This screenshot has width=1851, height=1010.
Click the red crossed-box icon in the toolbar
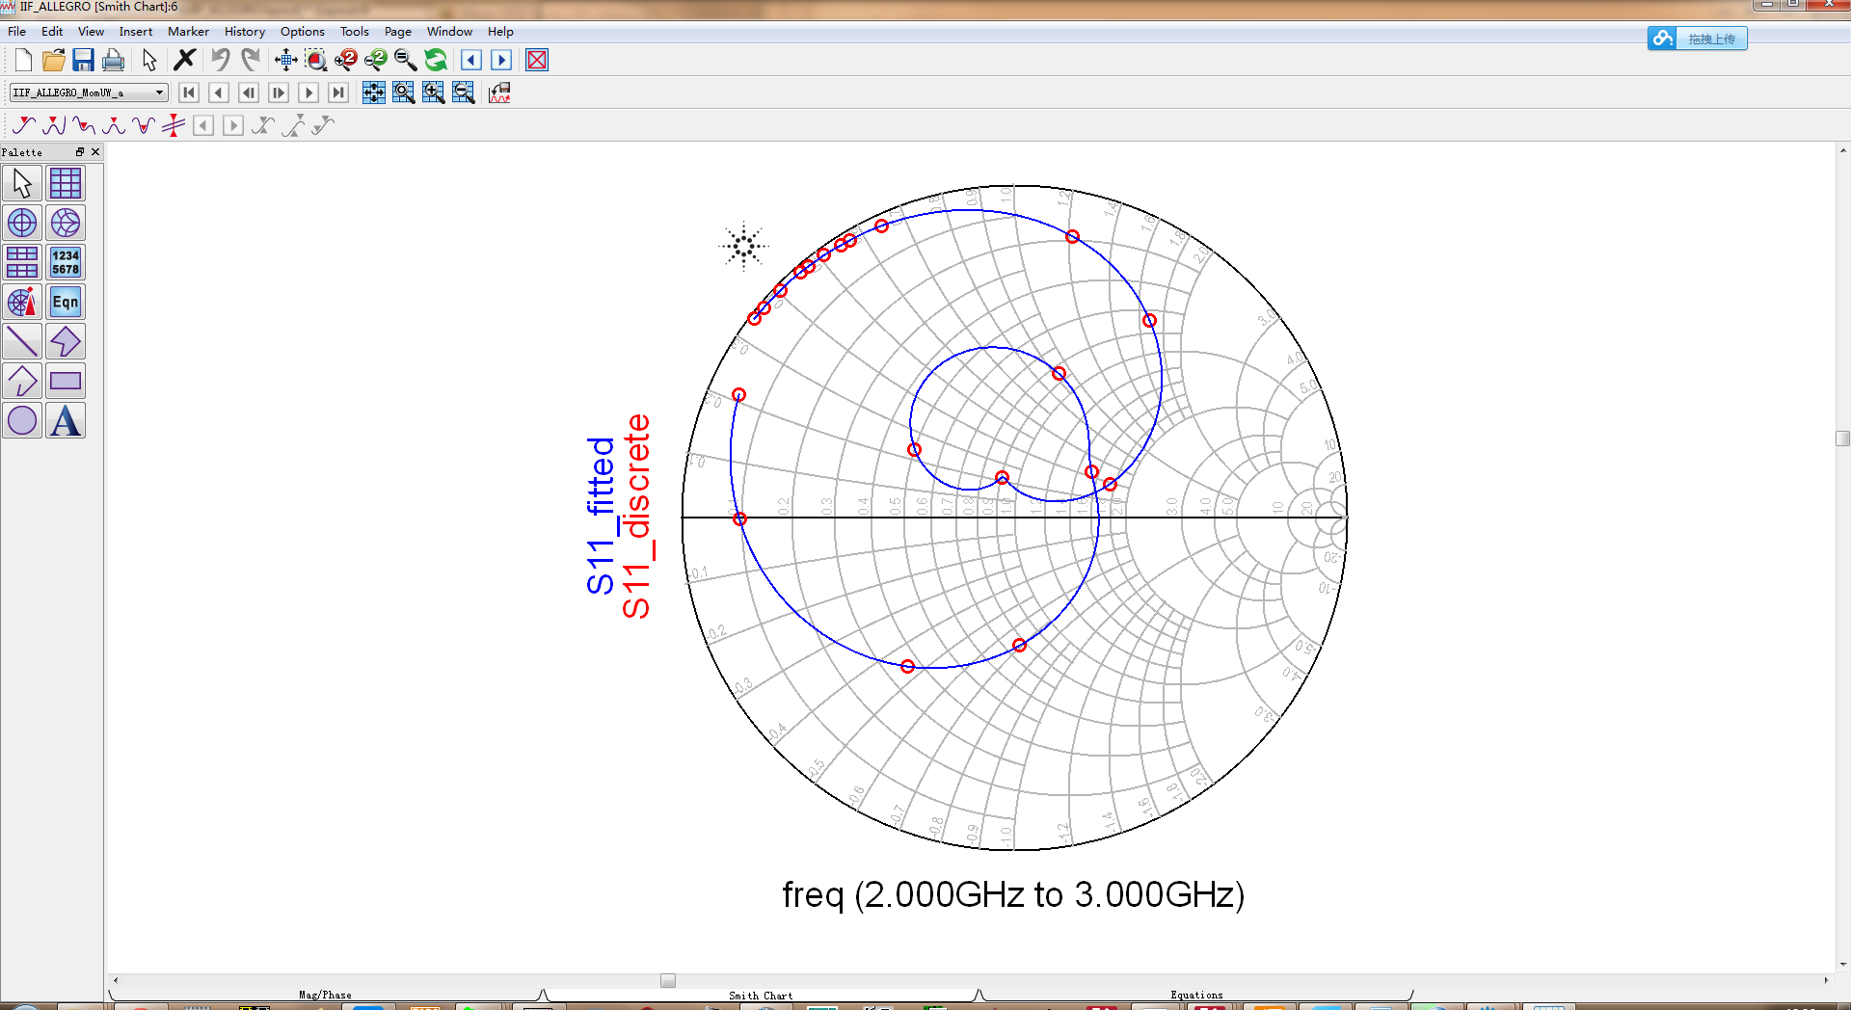[537, 60]
